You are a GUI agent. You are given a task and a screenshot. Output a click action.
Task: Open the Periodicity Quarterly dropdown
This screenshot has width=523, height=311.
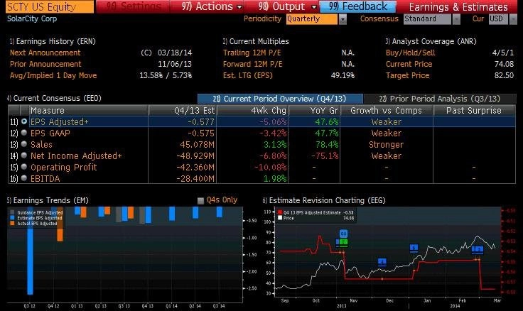tap(312, 19)
